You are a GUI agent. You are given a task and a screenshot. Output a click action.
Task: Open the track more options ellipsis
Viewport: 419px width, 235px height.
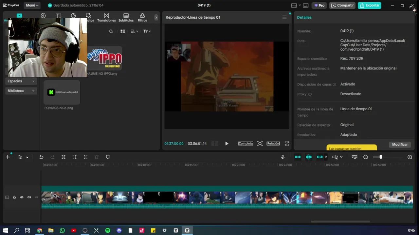pyautogui.click(x=36, y=197)
